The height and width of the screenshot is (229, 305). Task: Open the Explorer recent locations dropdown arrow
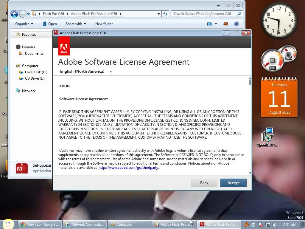click(x=29, y=14)
